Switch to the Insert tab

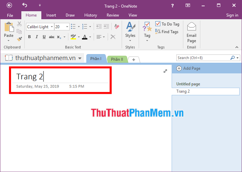51,15
